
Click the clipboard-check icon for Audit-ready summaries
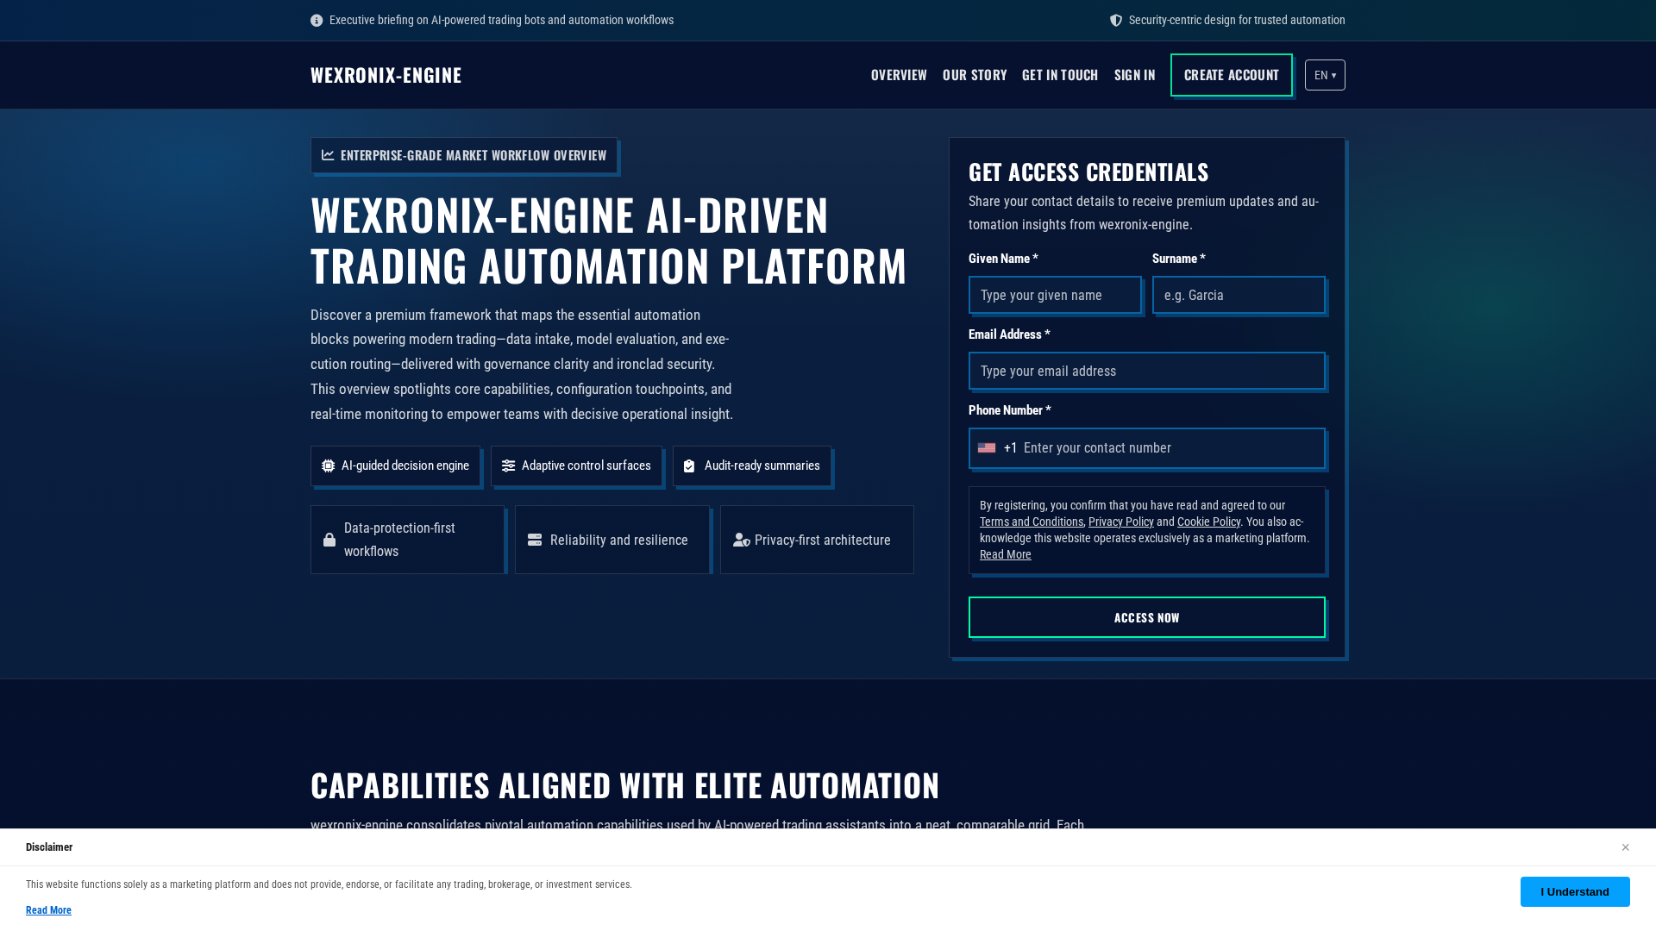(x=689, y=466)
